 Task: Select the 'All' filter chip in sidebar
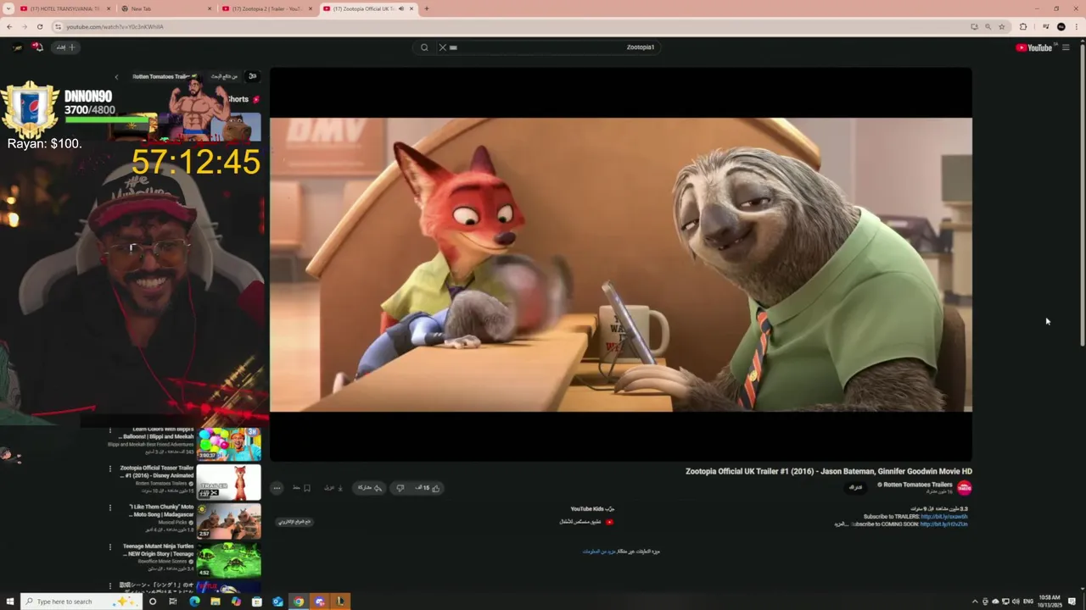tap(252, 76)
